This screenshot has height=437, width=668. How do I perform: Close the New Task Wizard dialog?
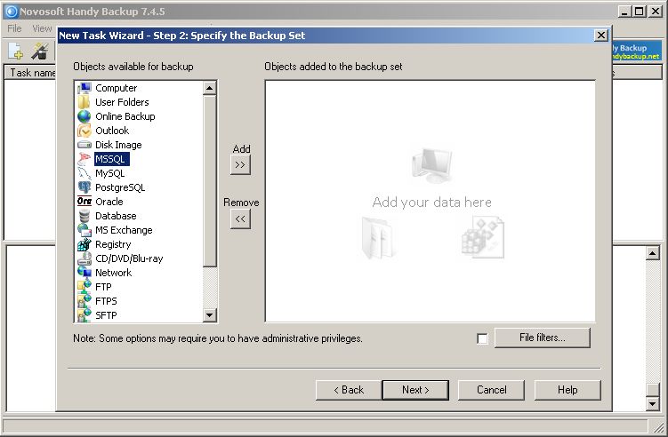(600, 36)
